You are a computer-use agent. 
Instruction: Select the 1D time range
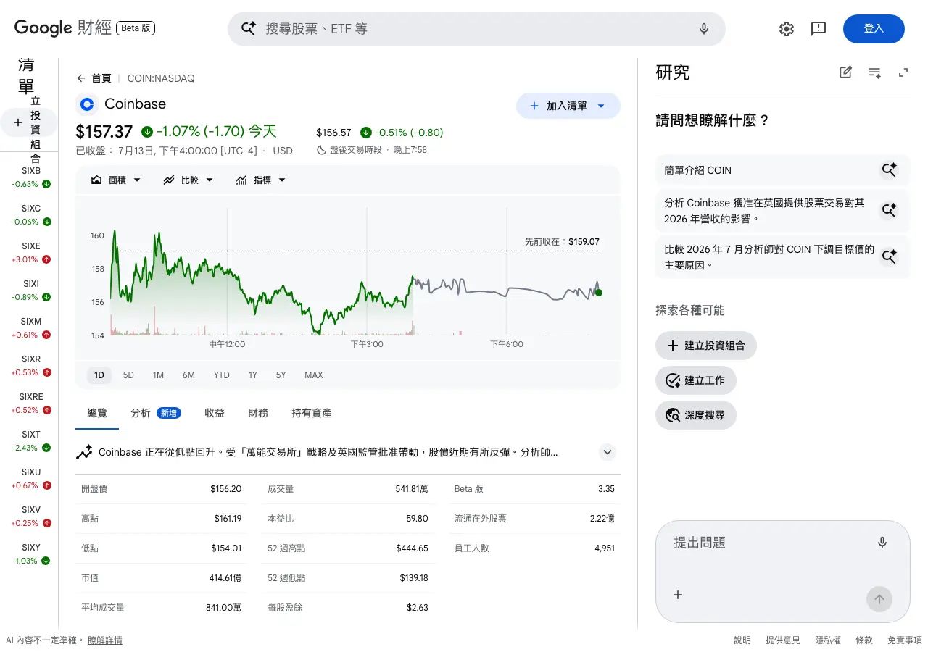(99, 375)
